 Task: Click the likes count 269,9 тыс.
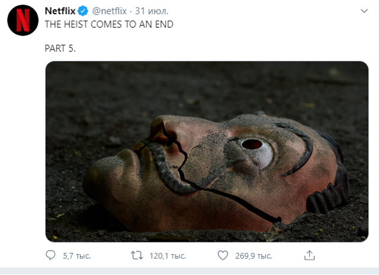[252, 256]
